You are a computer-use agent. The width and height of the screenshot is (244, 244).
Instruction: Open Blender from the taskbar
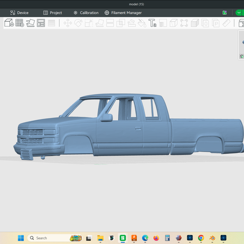click(212, 238)
